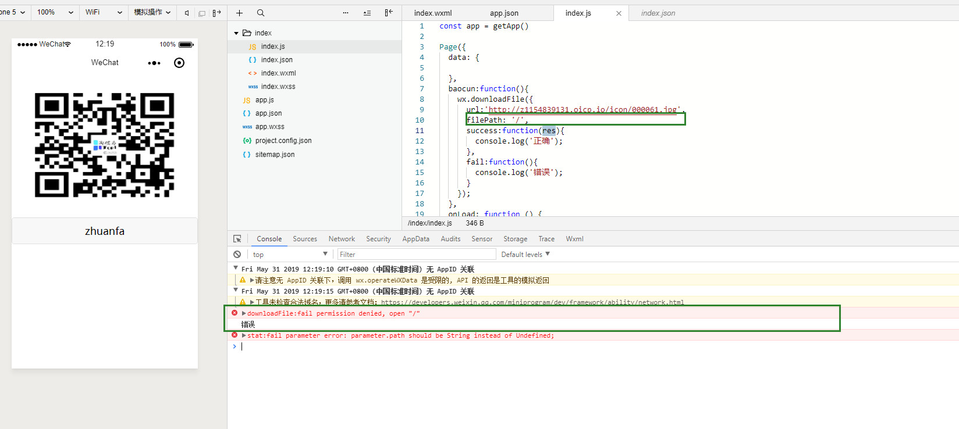Click the console prompt input line
959x429 pixels.
[x=594, y=346]
